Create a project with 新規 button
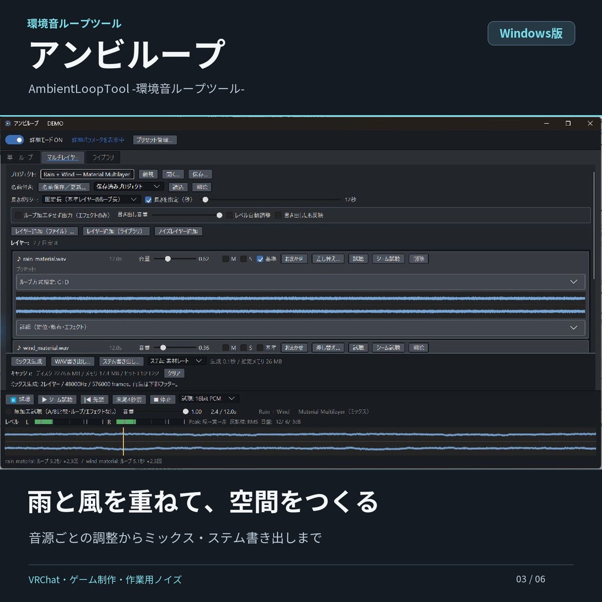The image size is (602, 602). (148, 174)
